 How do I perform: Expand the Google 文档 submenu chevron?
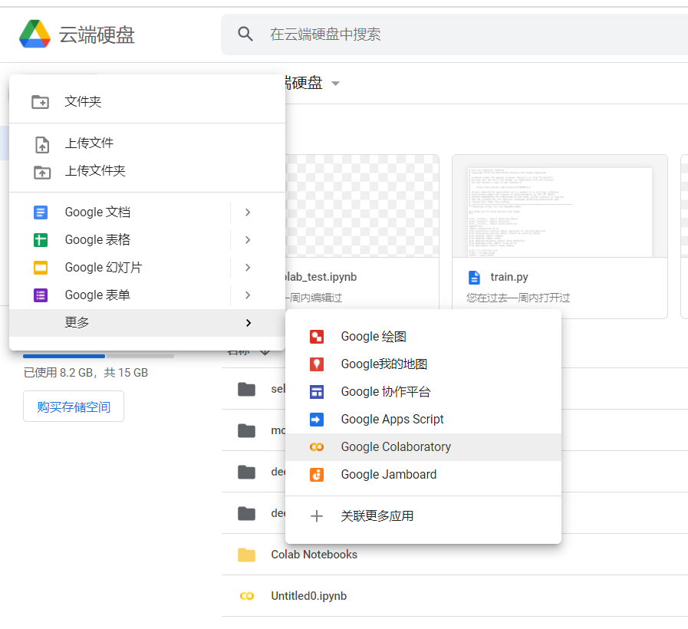click(248, 212)
